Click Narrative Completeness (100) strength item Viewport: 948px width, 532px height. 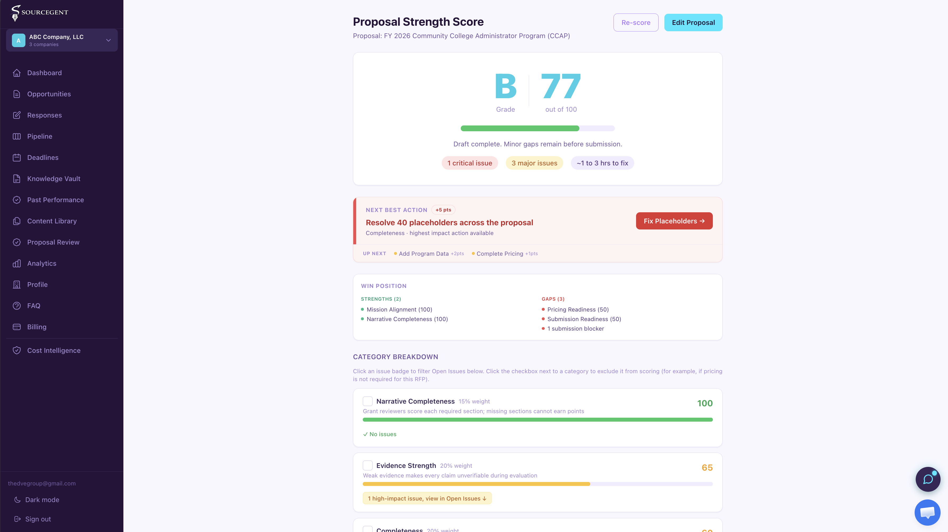407,319
